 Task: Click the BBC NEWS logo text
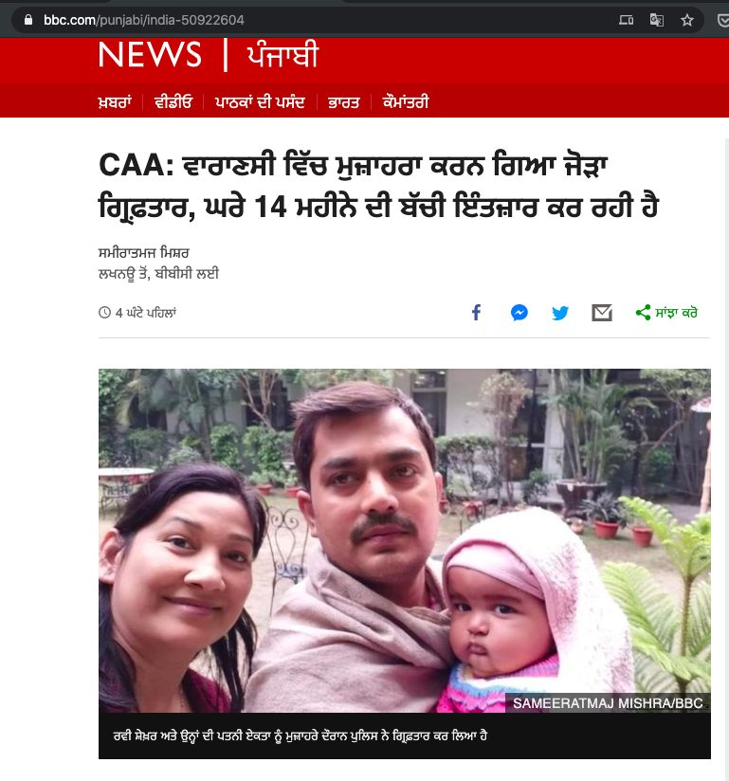pyautogui.click(x=150, y=54)
